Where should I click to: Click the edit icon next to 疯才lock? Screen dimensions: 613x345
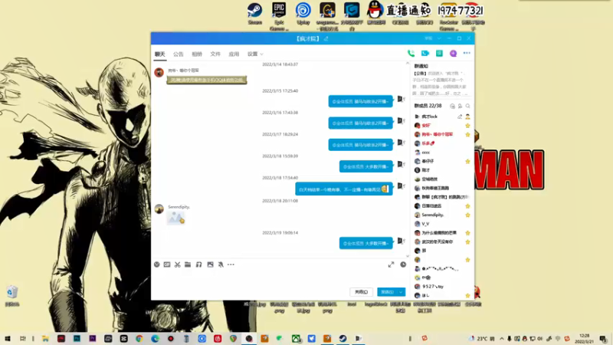(x=460, y=117)
